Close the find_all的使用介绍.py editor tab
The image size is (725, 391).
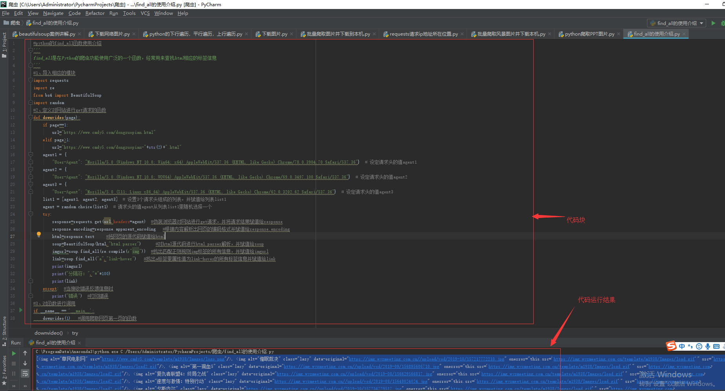[x=684, y=34]
